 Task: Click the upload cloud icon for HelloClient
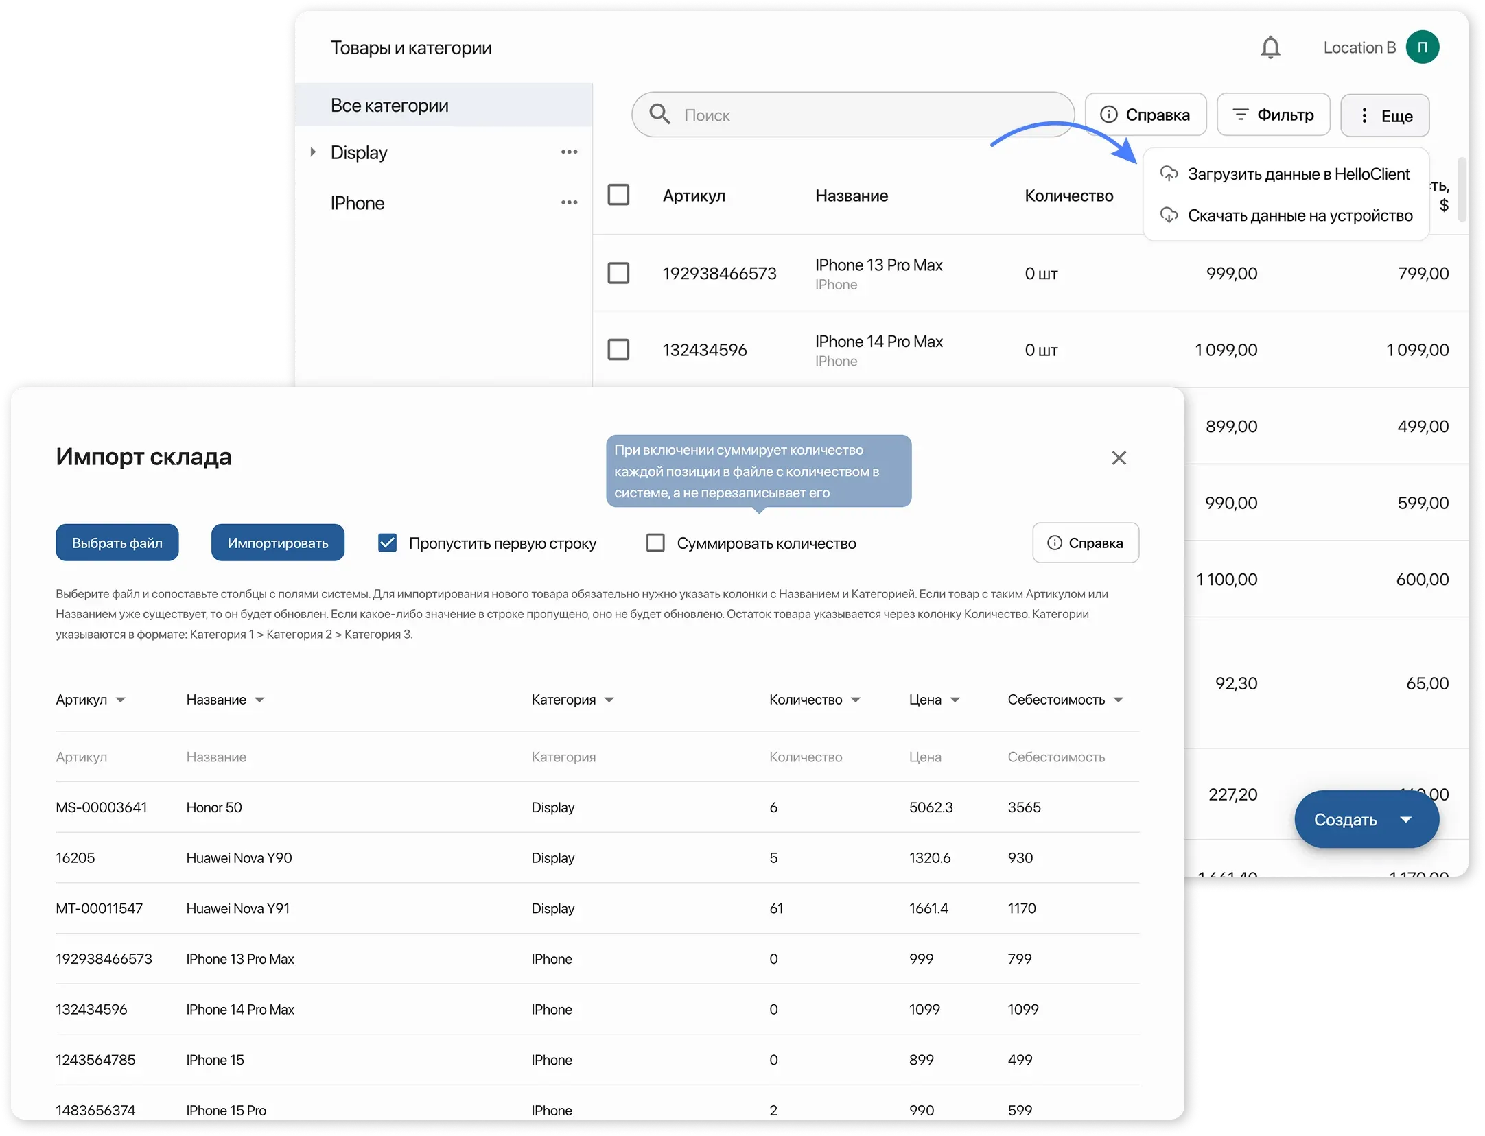1169,174
